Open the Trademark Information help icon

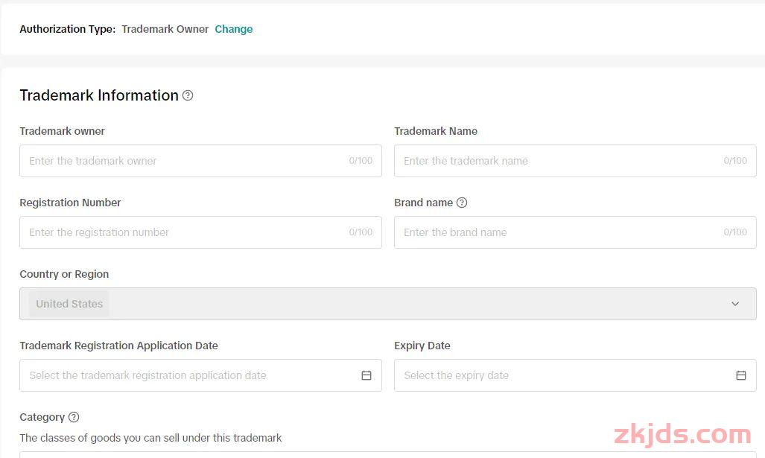pos(188,95)
